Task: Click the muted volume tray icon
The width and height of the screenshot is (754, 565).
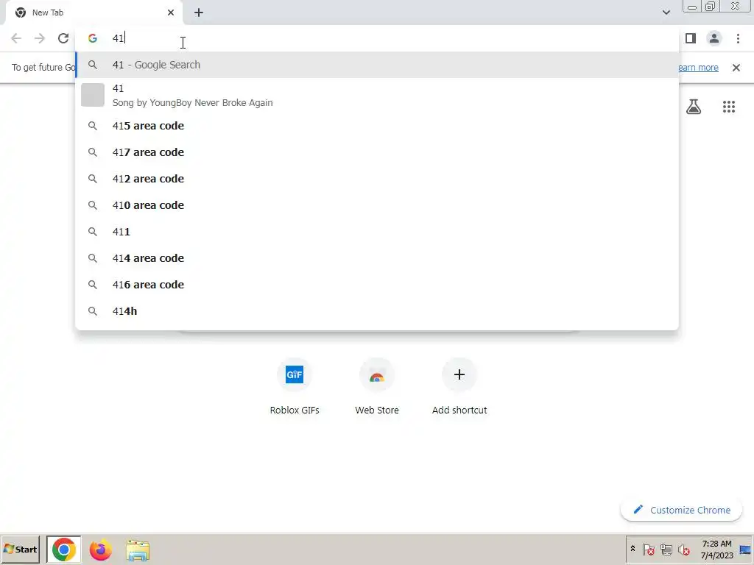Action: (x=683, y=550)
